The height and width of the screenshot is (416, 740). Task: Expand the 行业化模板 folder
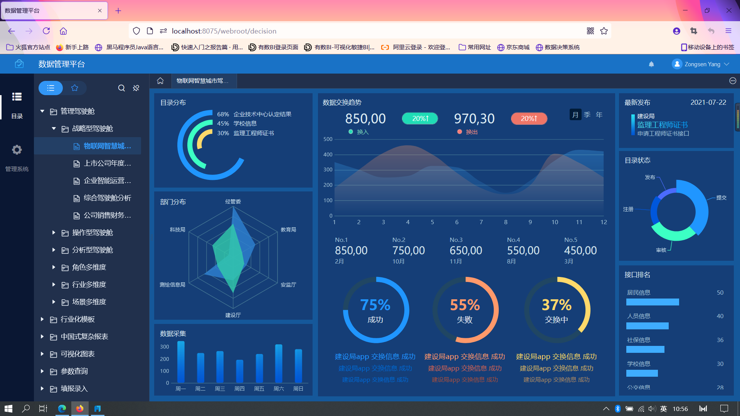pyautogui.click(x=42, y=319)
